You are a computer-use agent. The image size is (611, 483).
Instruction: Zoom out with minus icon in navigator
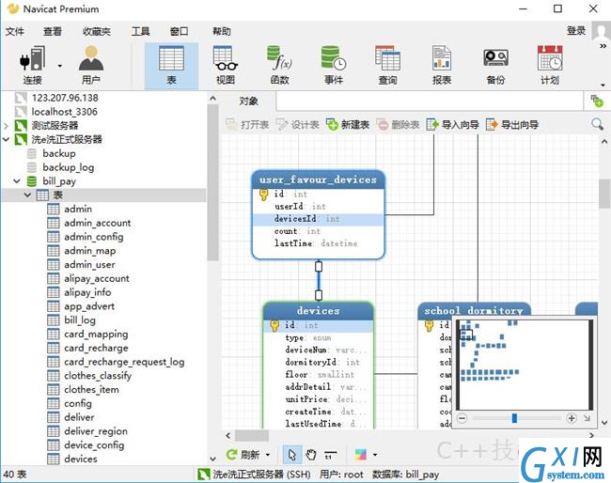[x=462, y=418]
